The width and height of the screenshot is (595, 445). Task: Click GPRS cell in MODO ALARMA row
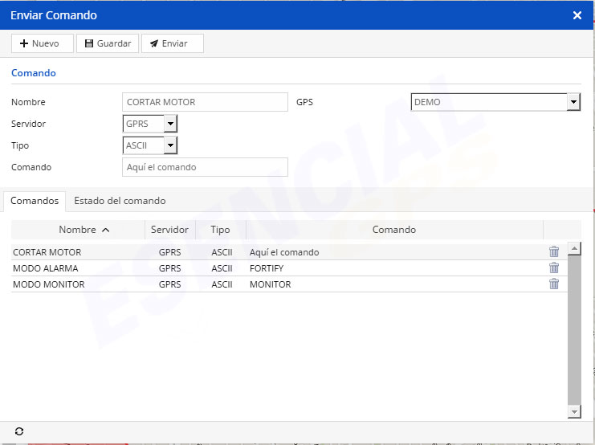point(169,268)
